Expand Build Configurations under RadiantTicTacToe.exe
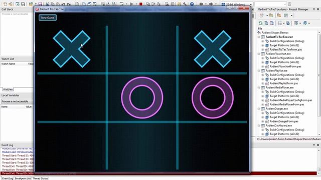This screenshot has width=321, height=180. tap(263, 41)
